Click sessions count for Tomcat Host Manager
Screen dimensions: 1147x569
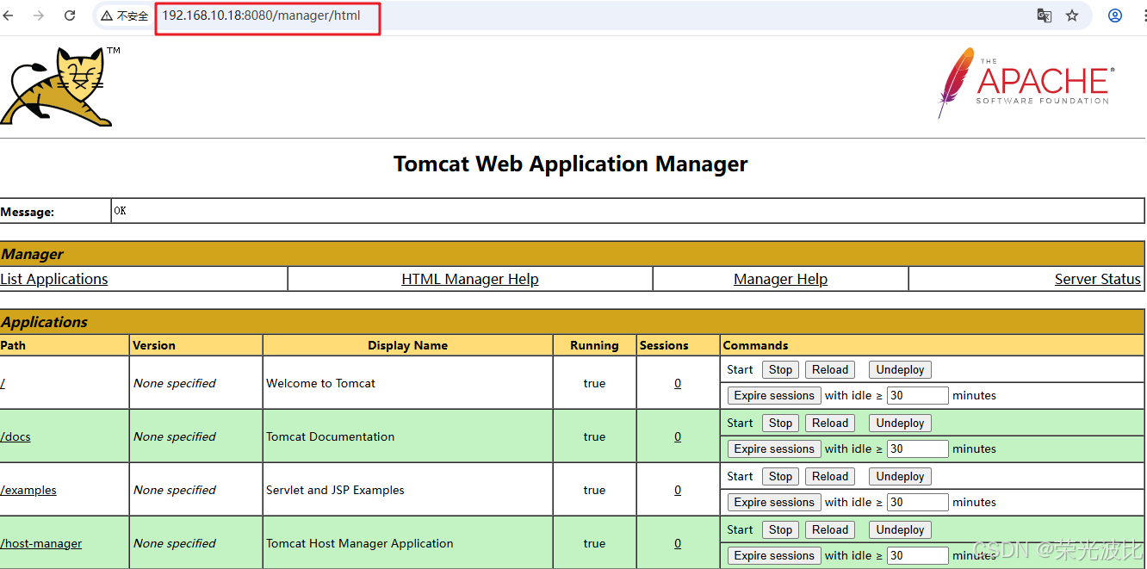pos(678,543)
